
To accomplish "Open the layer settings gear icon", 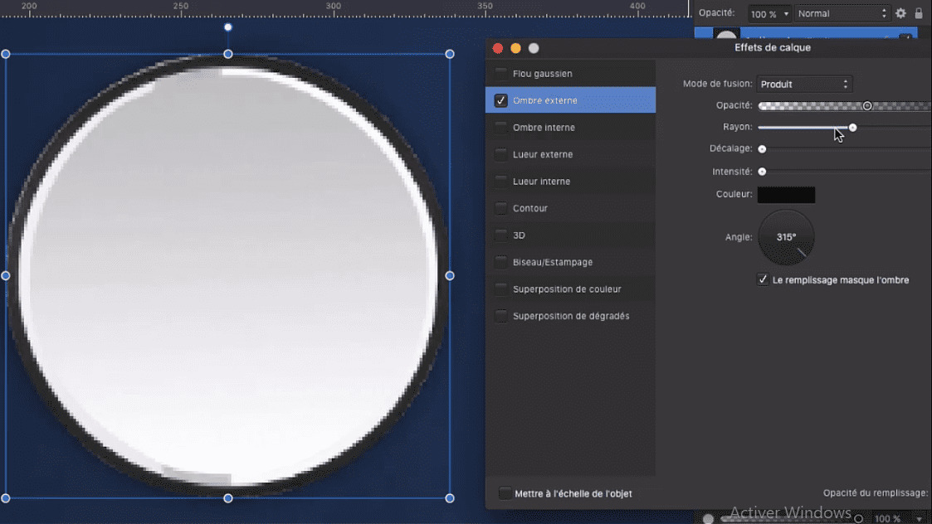I will 900,13.
